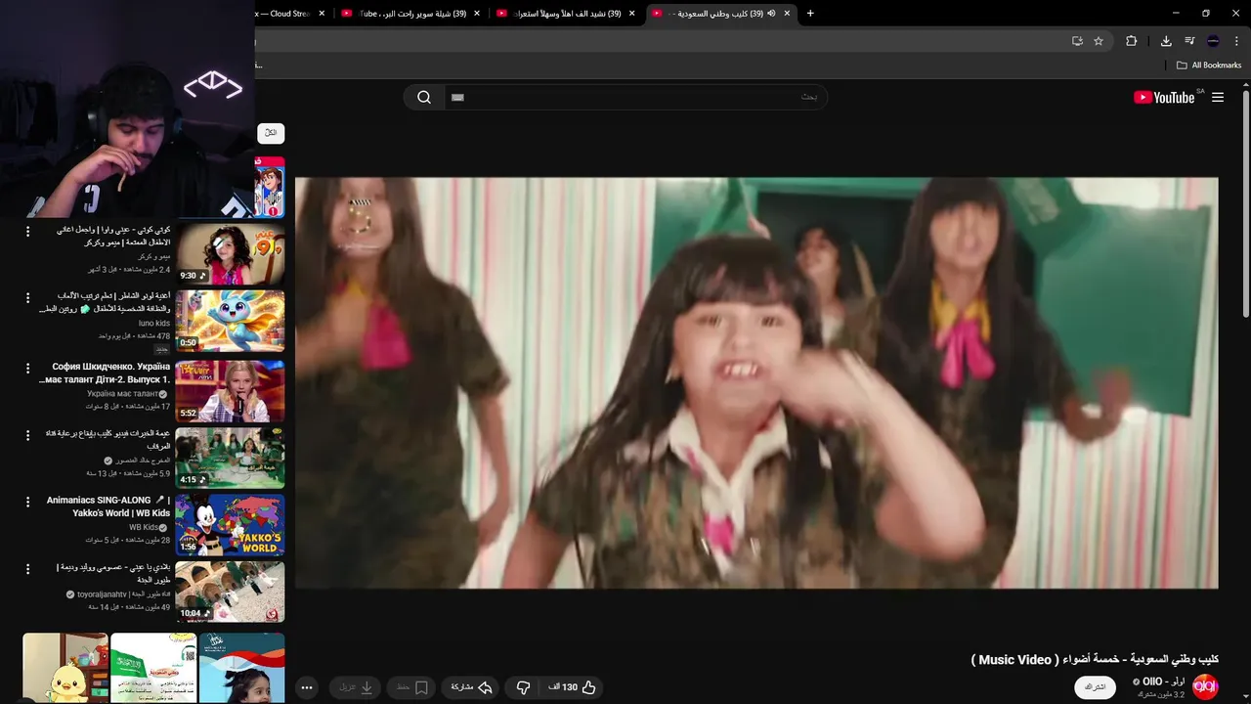Switch to the Cloud Stream tab
This screenshot has width=1251, height=704.
pyautogui.click(x=291, y=14)
